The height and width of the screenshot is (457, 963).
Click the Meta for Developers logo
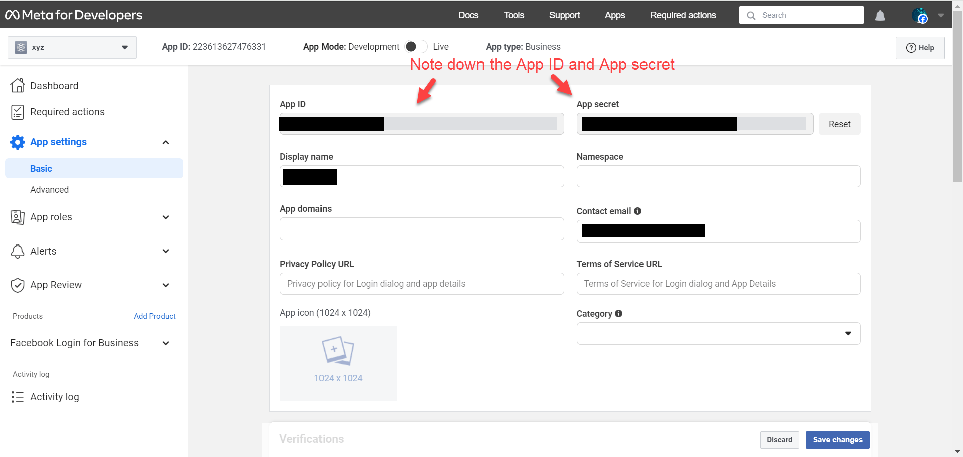coord(74,15)
